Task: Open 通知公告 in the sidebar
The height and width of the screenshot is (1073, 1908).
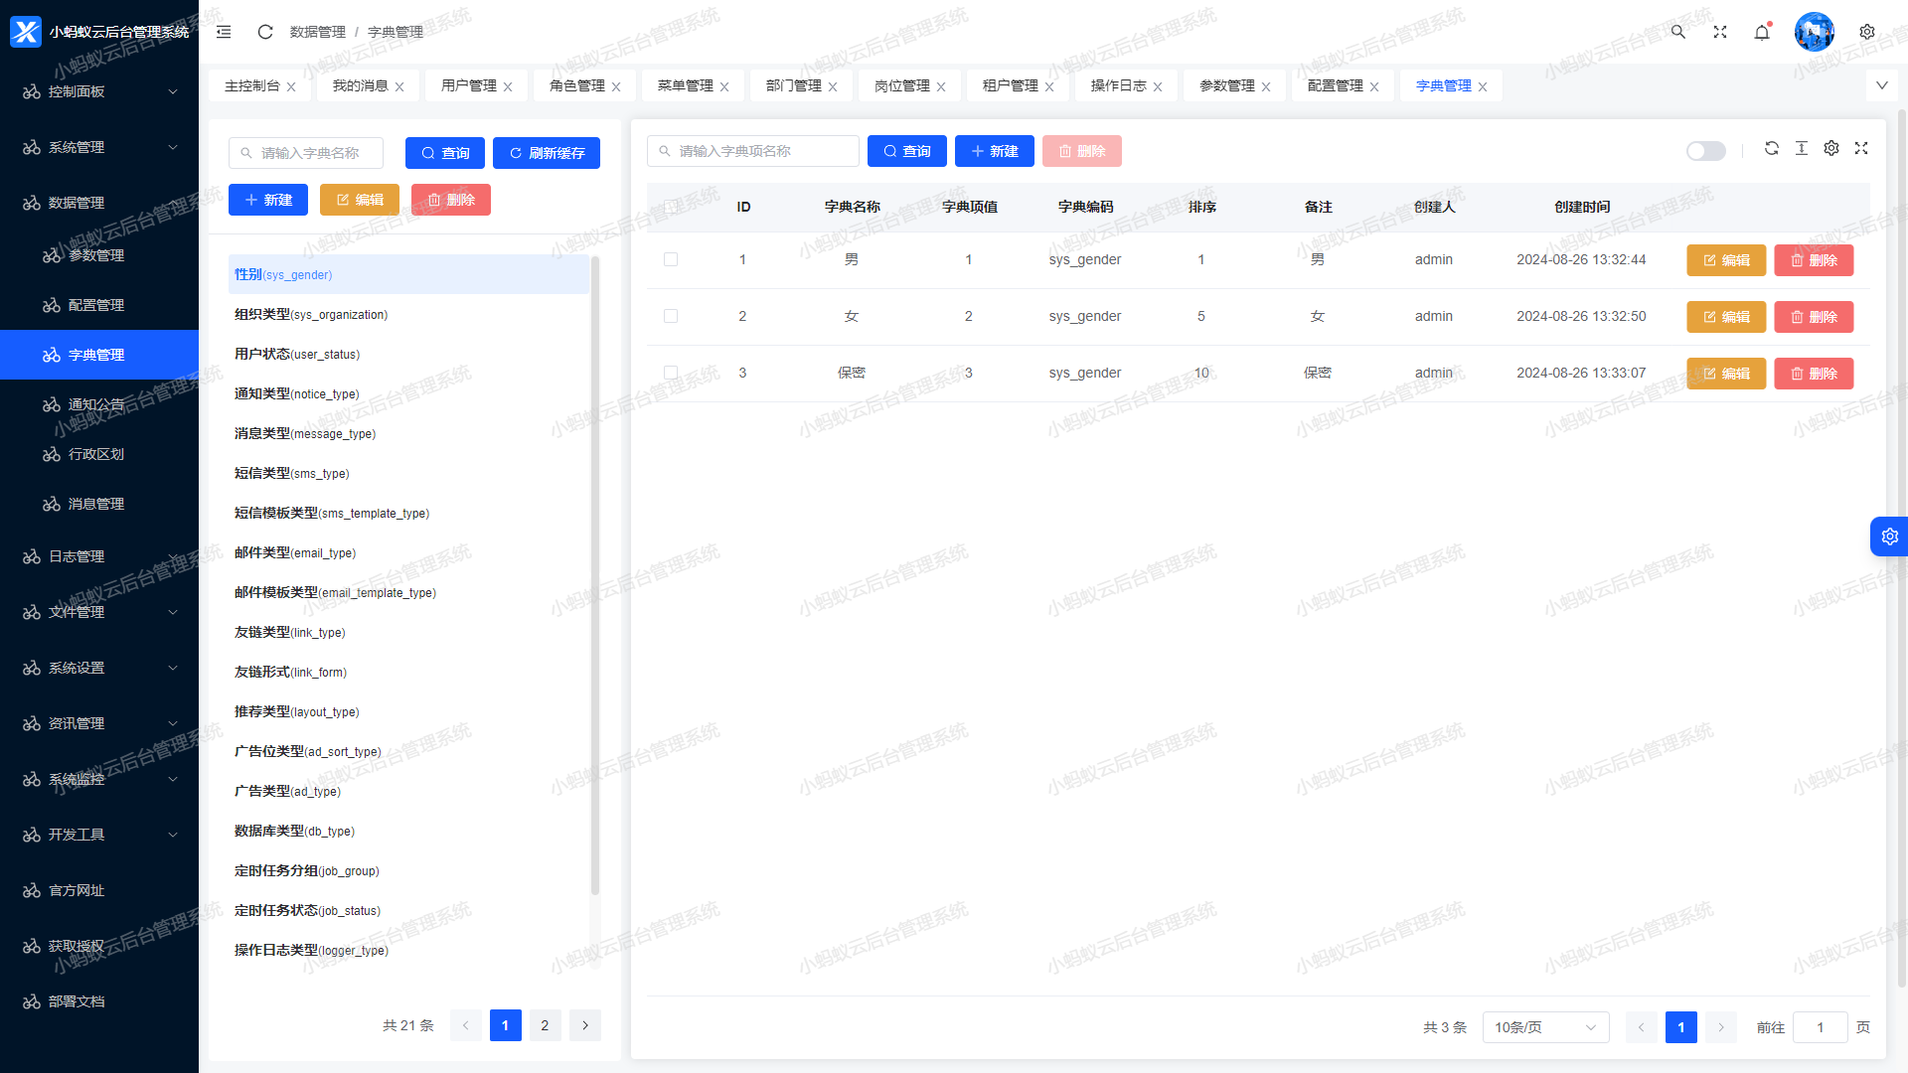Action: (96, 404)
